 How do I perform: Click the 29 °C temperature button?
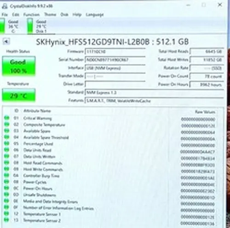tap(19, 96)
